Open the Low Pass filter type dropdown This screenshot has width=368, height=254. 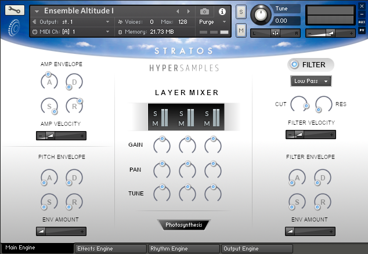(x=311, y=81)
